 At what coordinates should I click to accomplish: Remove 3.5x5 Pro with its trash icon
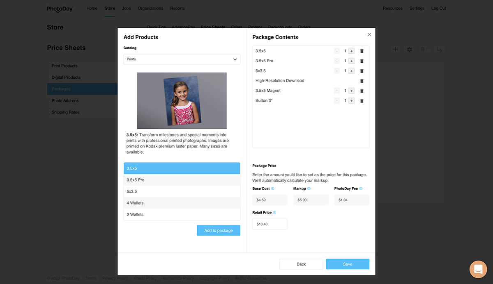[362, 61]
